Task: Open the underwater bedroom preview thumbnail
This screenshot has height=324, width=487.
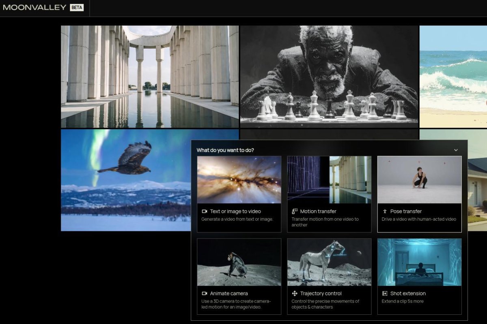Action: point(419,262)
